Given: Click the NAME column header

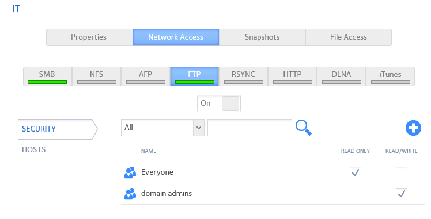Looking at the screenshot, I should 149,151.
